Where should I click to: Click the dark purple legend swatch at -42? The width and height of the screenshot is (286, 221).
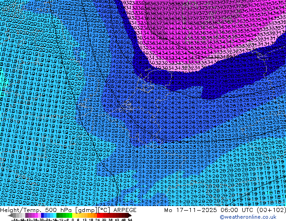click(x=27, y=215)
